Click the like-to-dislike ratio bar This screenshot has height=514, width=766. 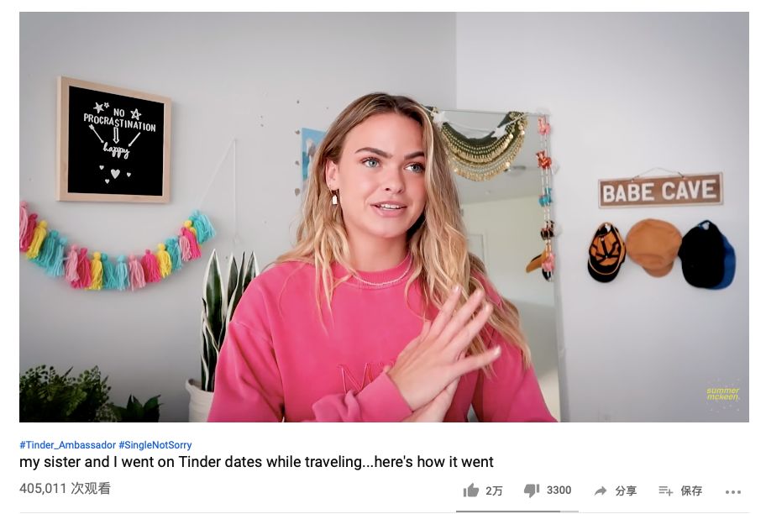pos(517,511)
